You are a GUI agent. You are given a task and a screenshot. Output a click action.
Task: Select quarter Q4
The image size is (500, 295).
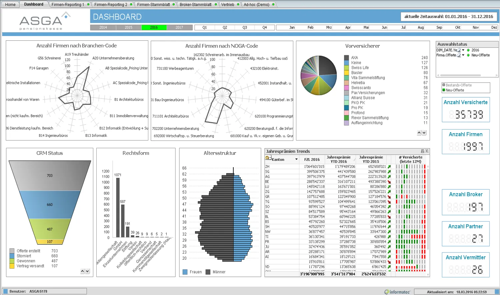pyautogui.click(x=265, y=28)
